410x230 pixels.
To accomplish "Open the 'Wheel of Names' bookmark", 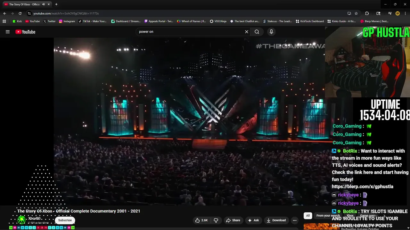I will (192, 21).
